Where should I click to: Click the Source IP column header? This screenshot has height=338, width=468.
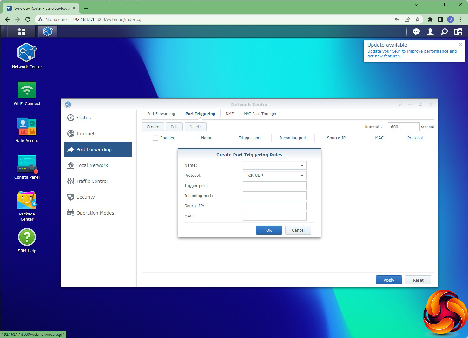[336, 138]
